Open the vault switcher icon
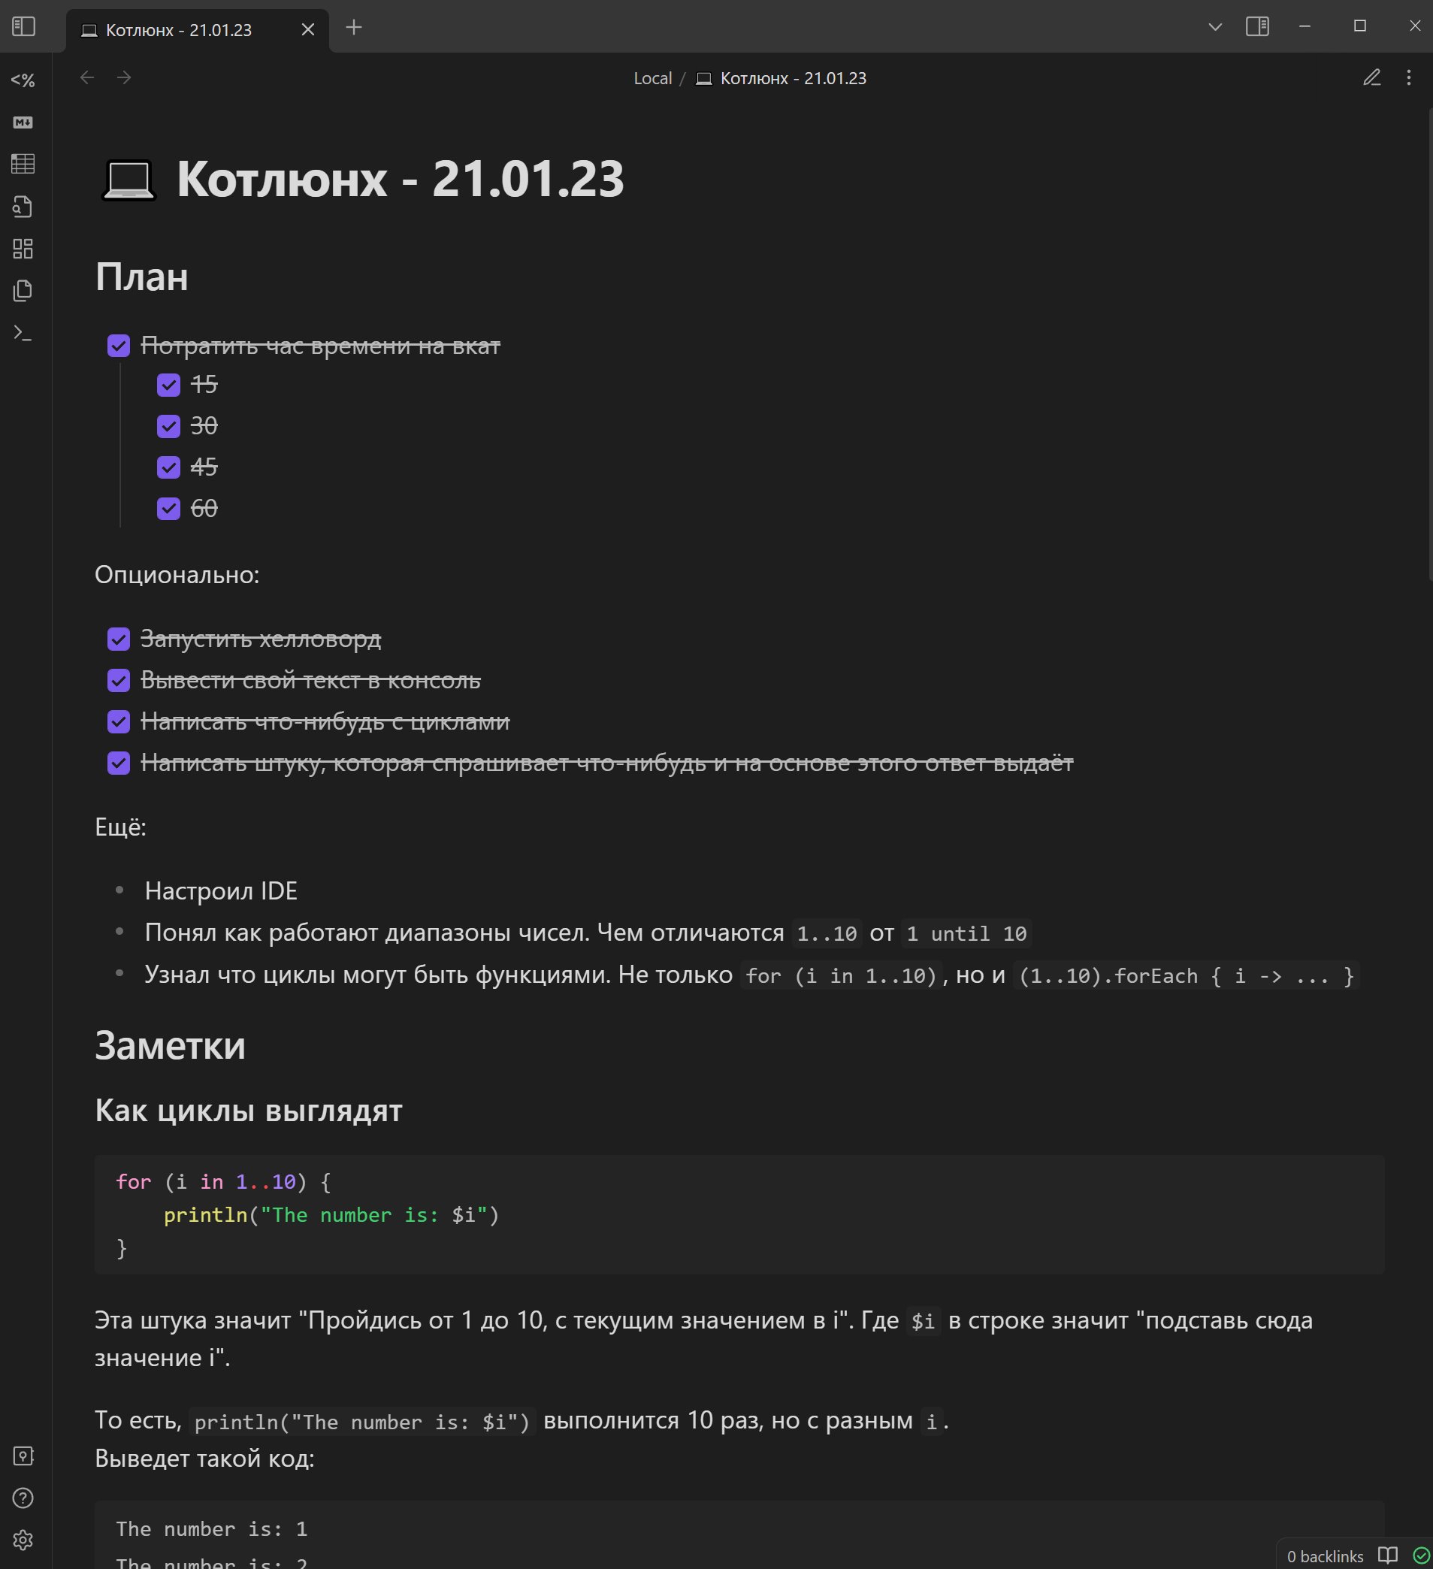Viewport: 1433px width, 1569px height. (x=23, y=1456)
